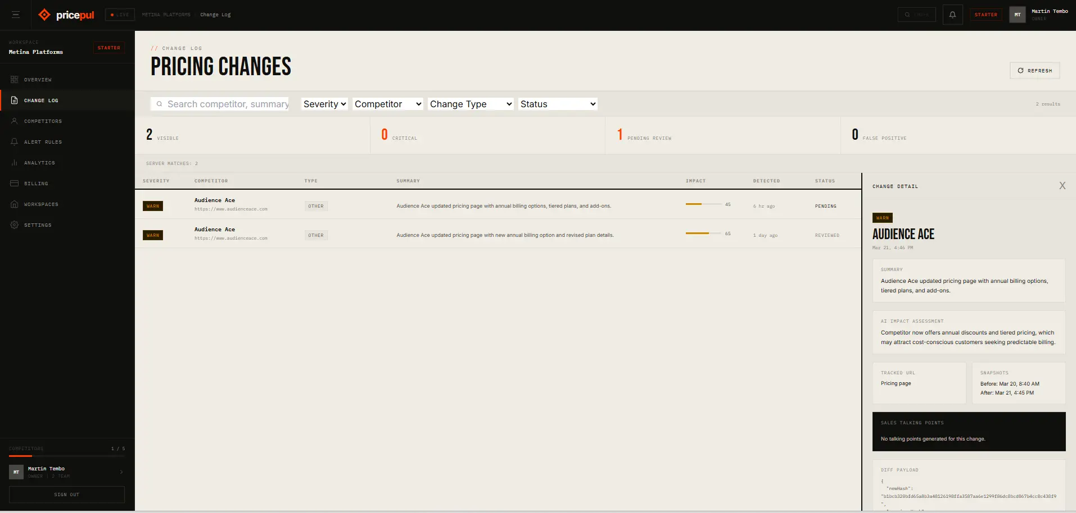The width and height of the screenshot is (1076, 513).
Task: Click the audienceace.com URL in the PENDING row
Action: point(231,209)
